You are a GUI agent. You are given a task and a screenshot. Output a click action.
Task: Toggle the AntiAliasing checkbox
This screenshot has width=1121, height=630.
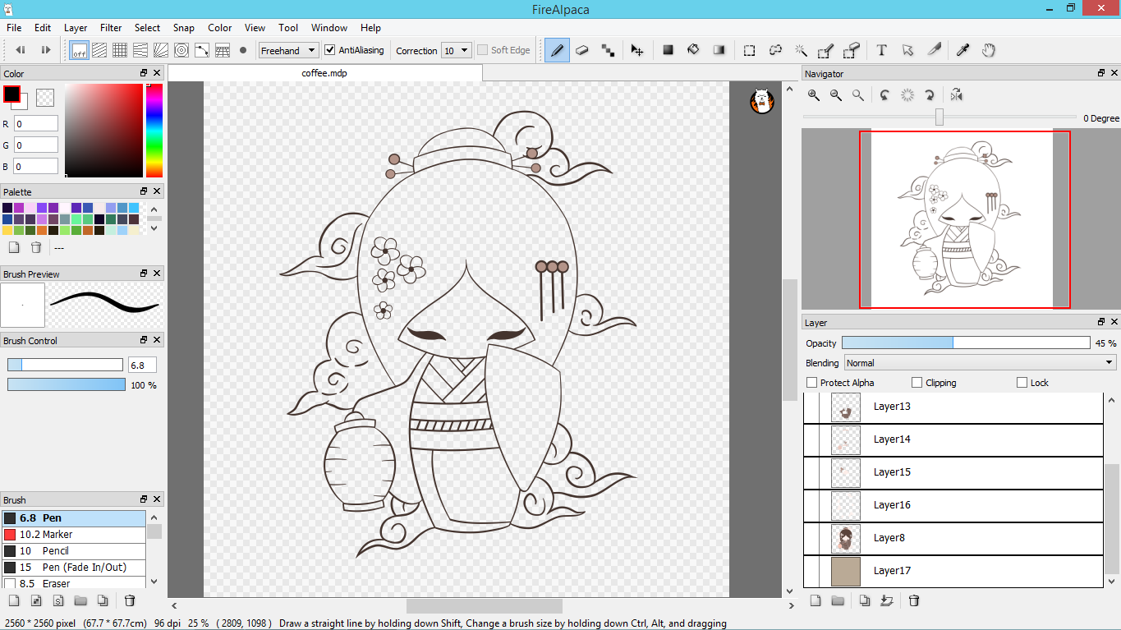[x=330, y=50]
